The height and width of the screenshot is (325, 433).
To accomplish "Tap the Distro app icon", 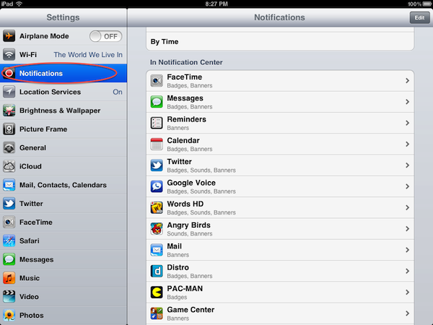I will click(x=157, y=271).
